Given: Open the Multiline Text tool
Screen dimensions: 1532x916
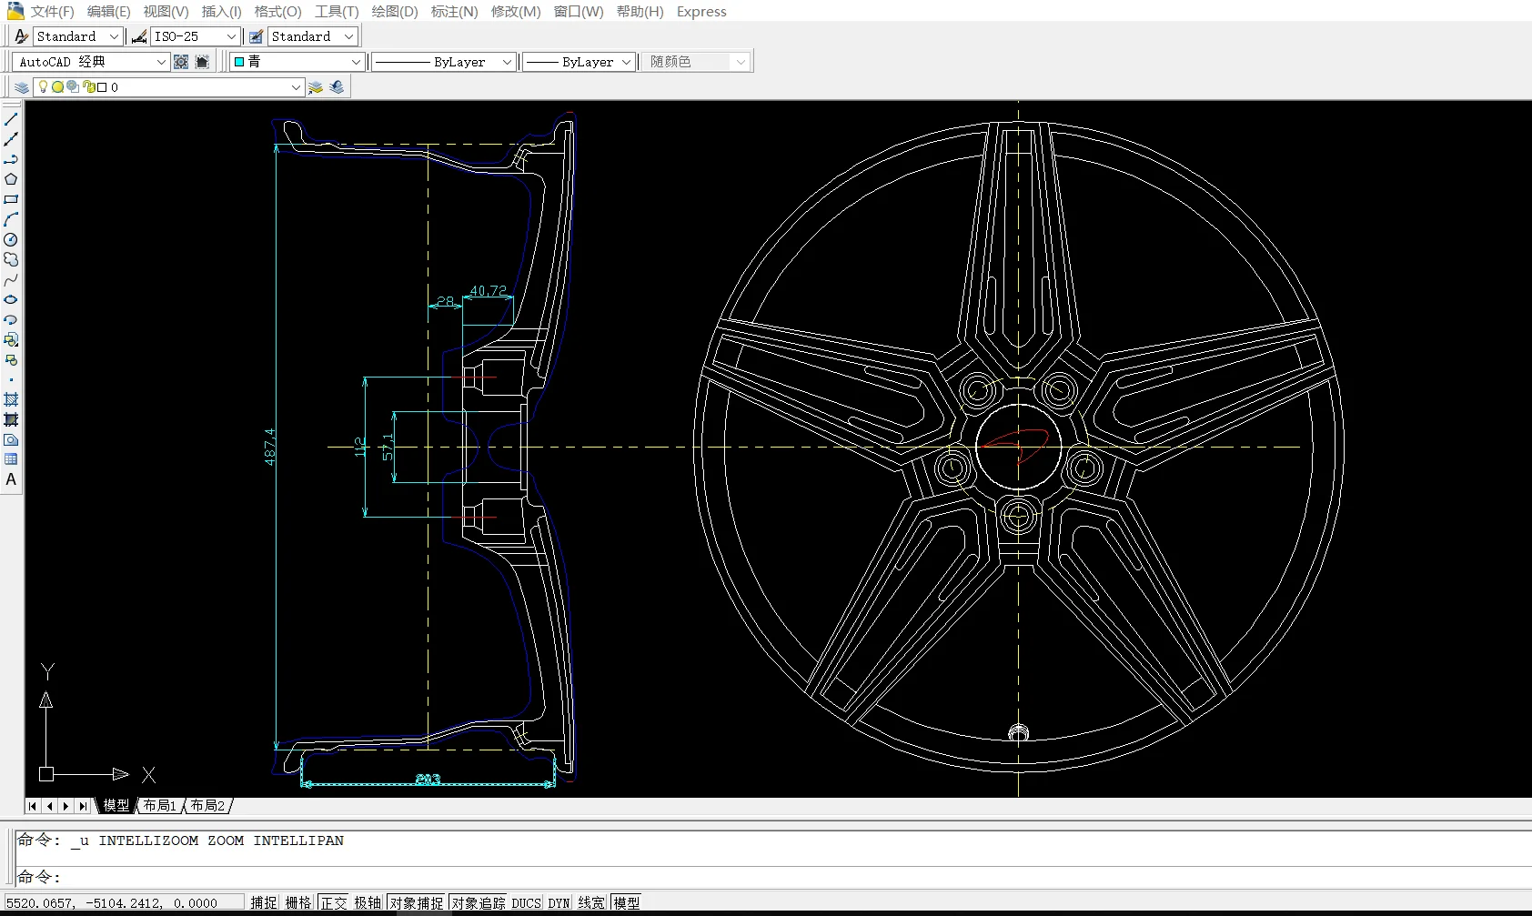Looking at the screenshot, I should [x=11, y=479].
